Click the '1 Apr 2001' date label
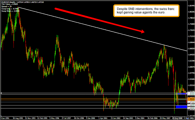This screenshot has height=120, width=195. point(103,118)
